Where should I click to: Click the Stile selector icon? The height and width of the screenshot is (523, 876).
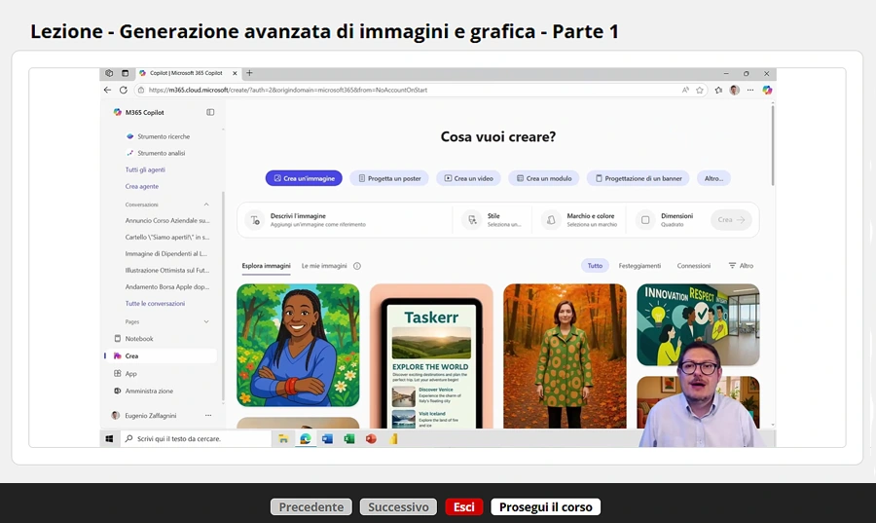click(472, 220)
